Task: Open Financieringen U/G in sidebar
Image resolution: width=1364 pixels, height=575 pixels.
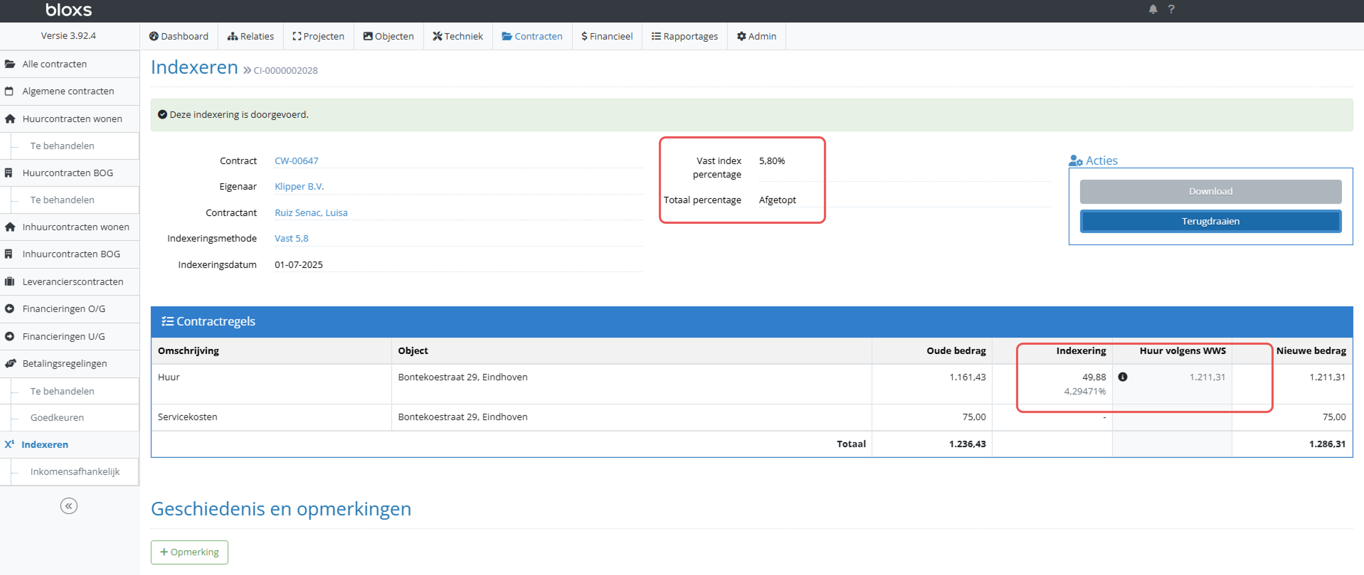Action: 69,336
